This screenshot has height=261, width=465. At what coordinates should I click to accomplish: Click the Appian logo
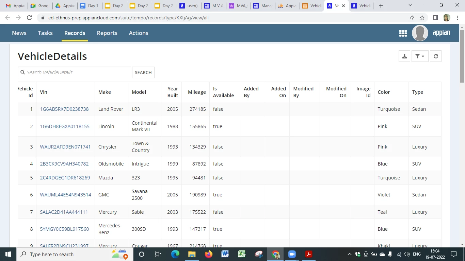(x=442, y=33)
